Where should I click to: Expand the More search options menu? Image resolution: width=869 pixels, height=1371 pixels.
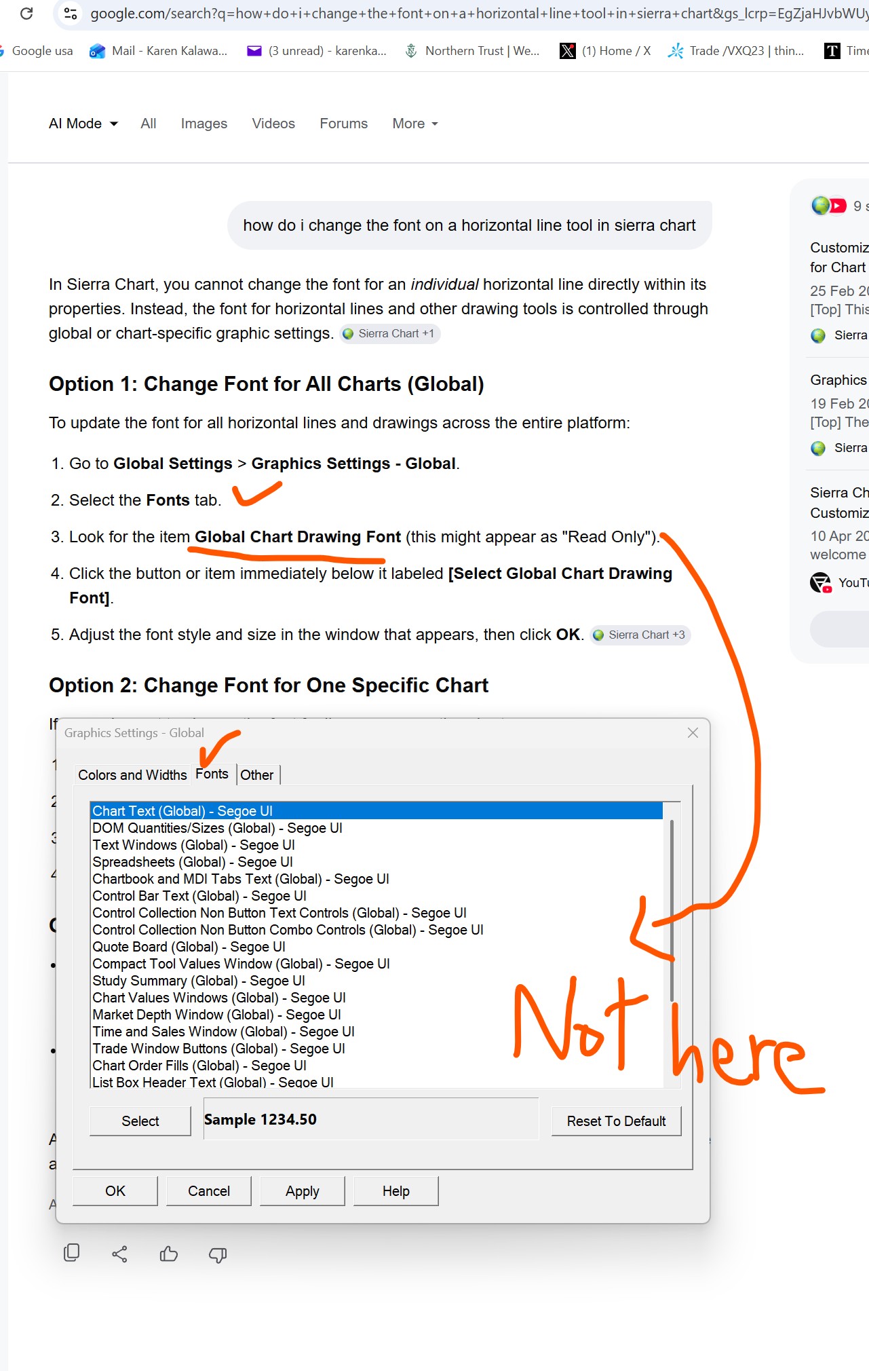click(x=415, y=124)
